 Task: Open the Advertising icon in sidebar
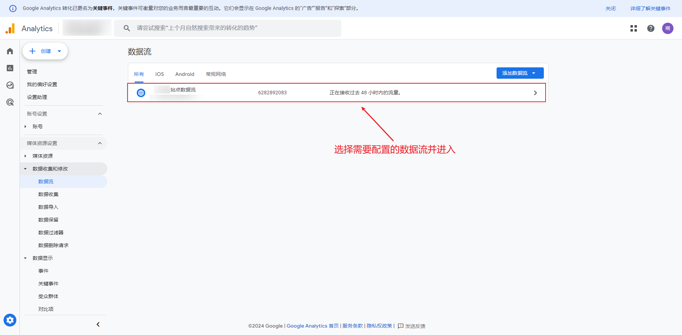pos(10,102)
